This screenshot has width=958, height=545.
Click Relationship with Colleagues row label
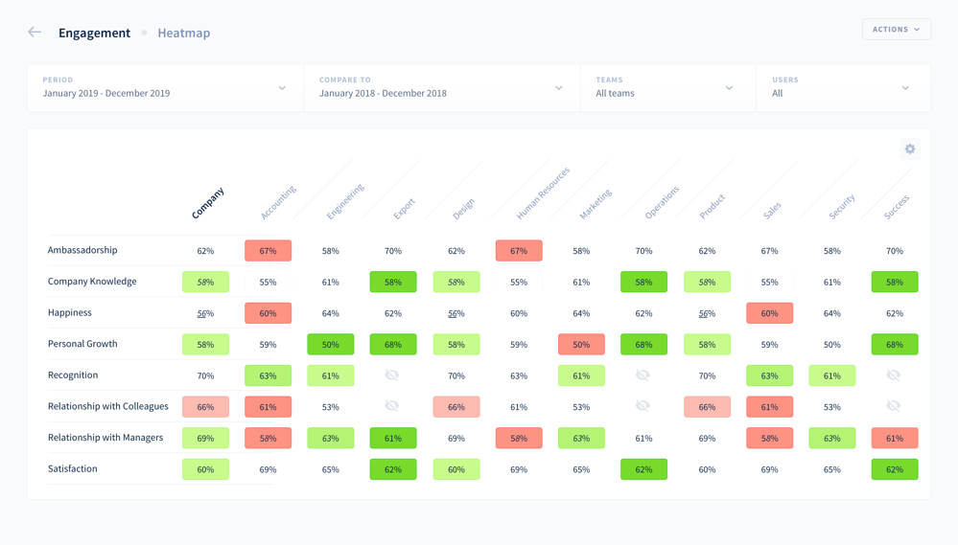tap(108, 406)
